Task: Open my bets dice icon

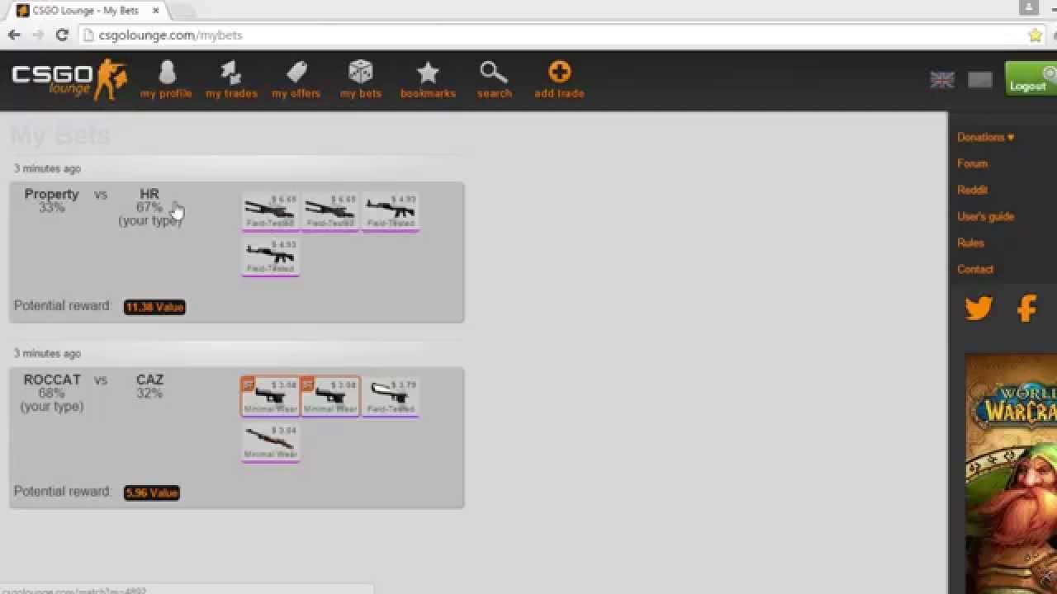Action: tap(361, 73)
